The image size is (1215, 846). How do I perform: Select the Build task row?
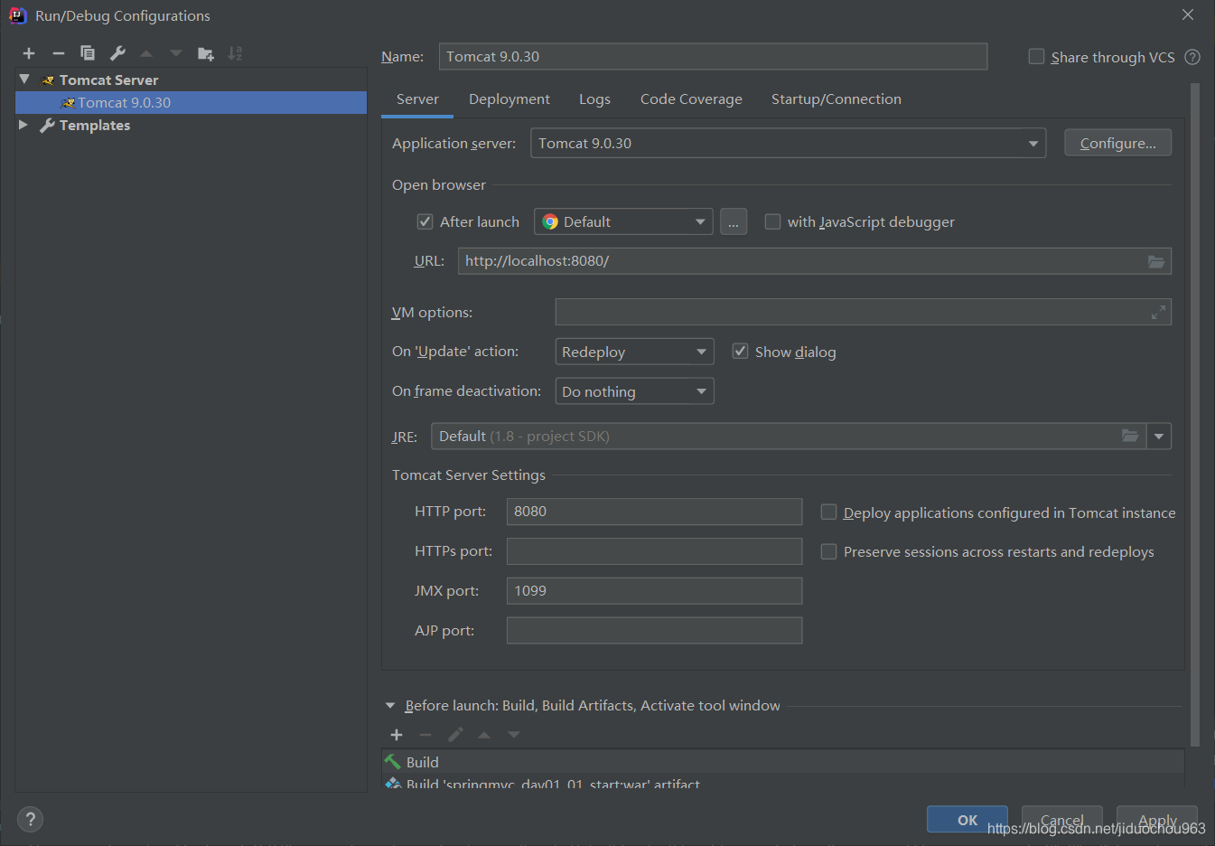(x=782, y=762)
